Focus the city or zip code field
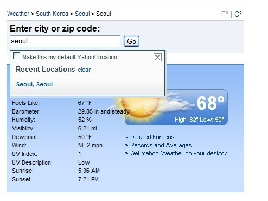Viewport: 268px width, 201px height. (65, 41)
